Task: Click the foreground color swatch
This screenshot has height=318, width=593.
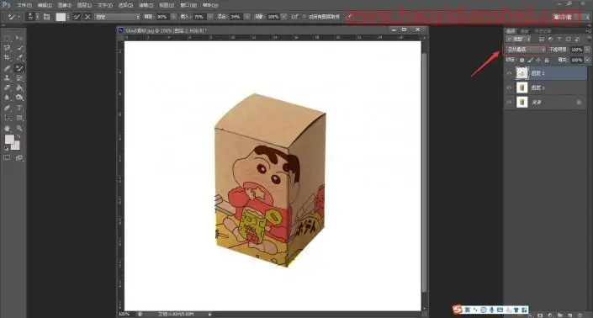Action: 9,139
